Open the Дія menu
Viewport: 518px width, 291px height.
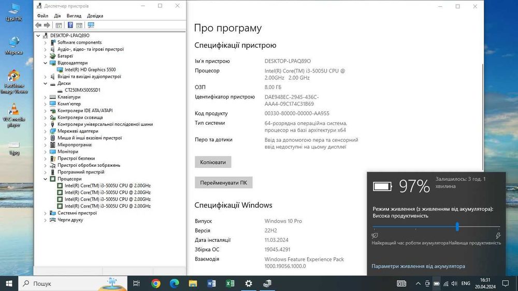click(57, 16)
